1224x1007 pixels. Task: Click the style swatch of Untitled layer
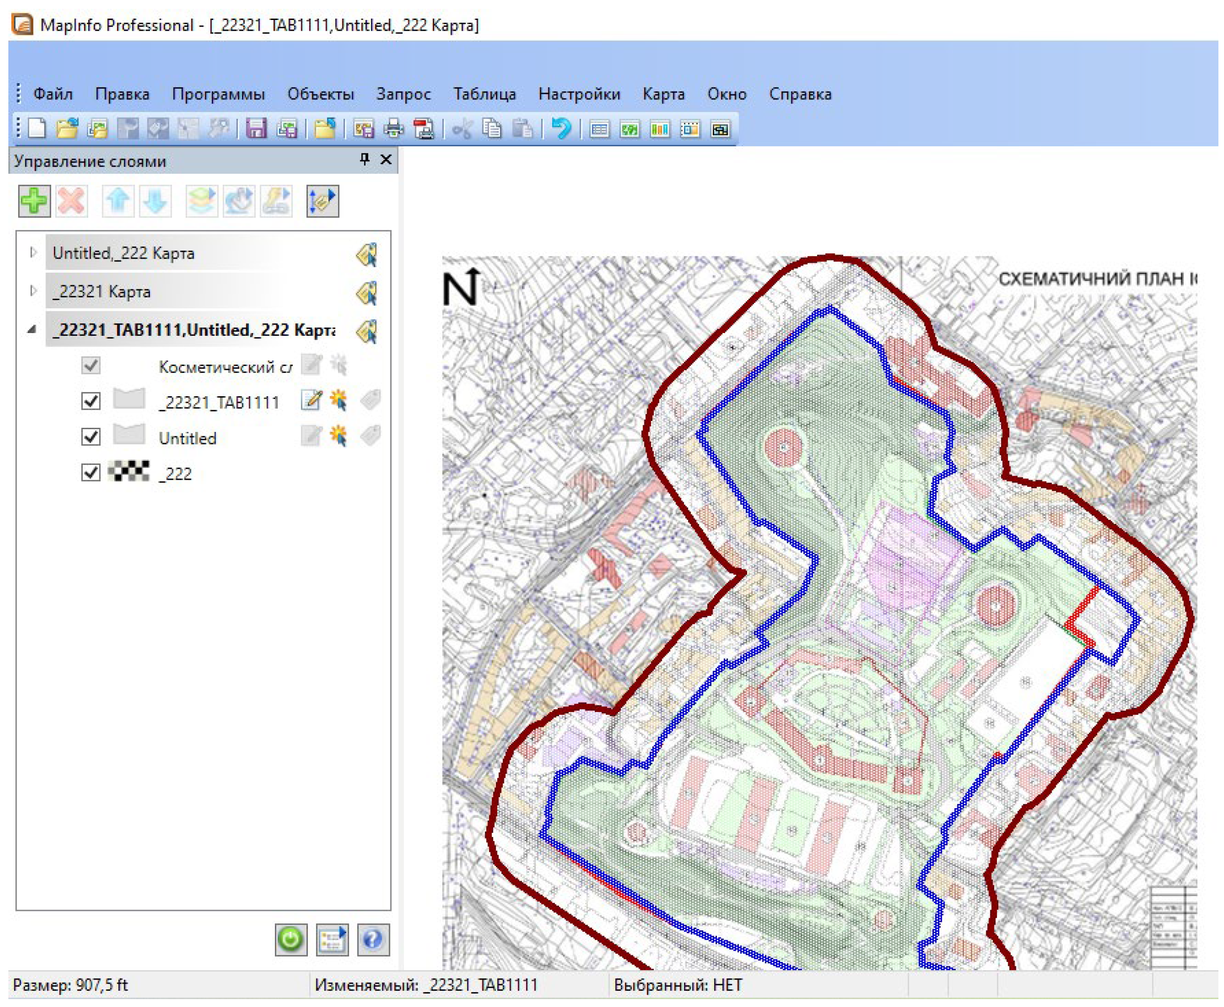[x=129, y=434]
